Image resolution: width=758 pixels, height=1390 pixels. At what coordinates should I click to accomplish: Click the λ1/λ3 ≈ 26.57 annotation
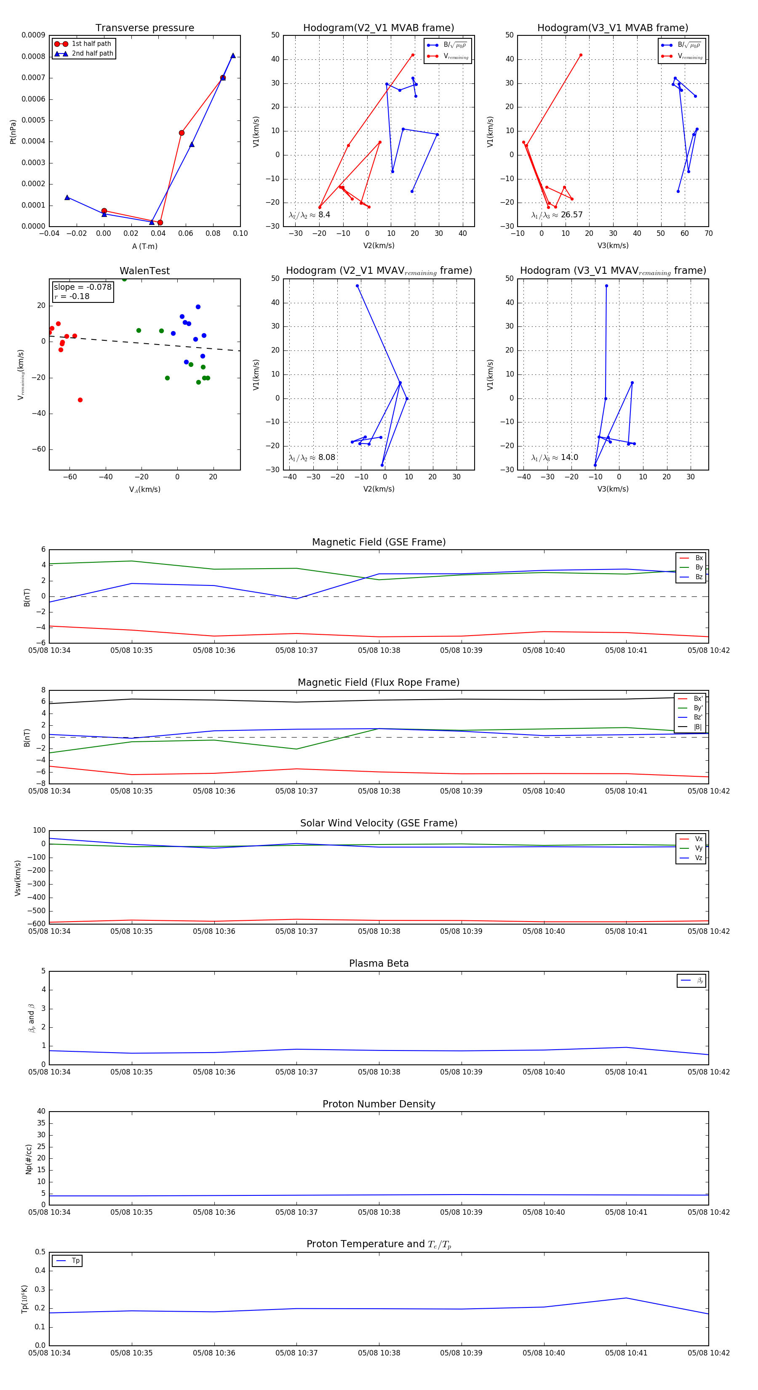(x=557, y=215)
